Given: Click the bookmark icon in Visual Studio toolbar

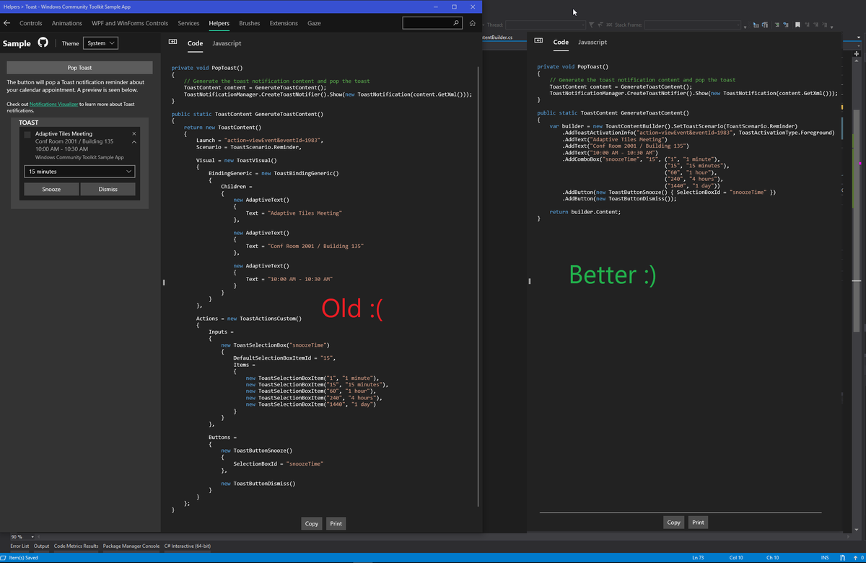Looking at the screenshot, I should coord(797,25).
